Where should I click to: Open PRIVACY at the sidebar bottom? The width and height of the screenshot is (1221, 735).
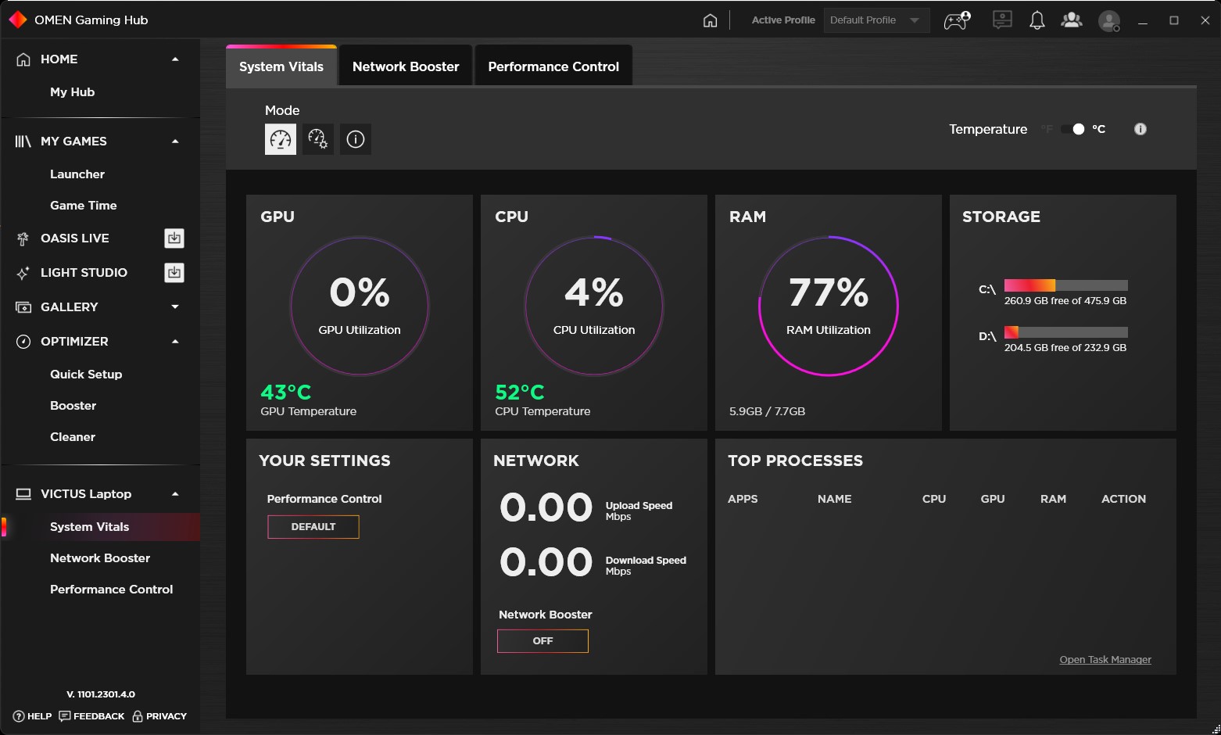[x=159, y=716]
